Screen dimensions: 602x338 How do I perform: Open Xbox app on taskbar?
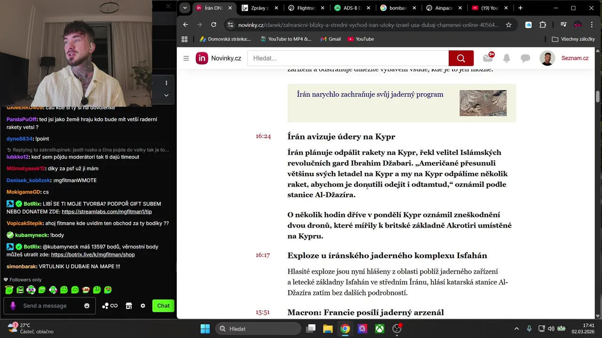click(x=380, y=329)
